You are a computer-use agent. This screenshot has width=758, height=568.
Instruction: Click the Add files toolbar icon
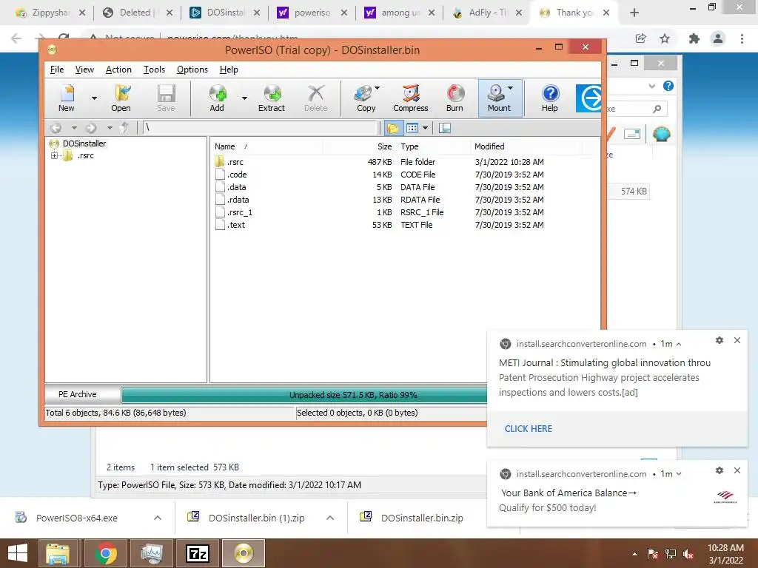pos(217,98)
